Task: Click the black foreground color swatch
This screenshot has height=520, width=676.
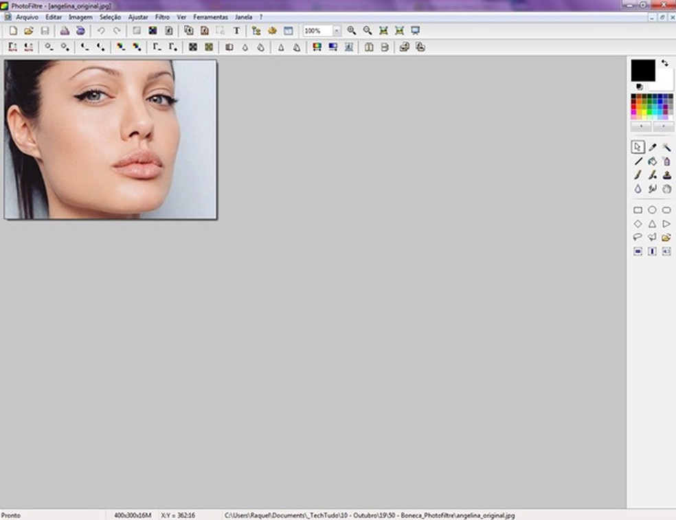Action: click(x=642, y=69)
